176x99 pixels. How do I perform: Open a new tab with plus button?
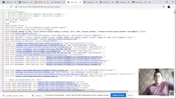coord(150,2)
